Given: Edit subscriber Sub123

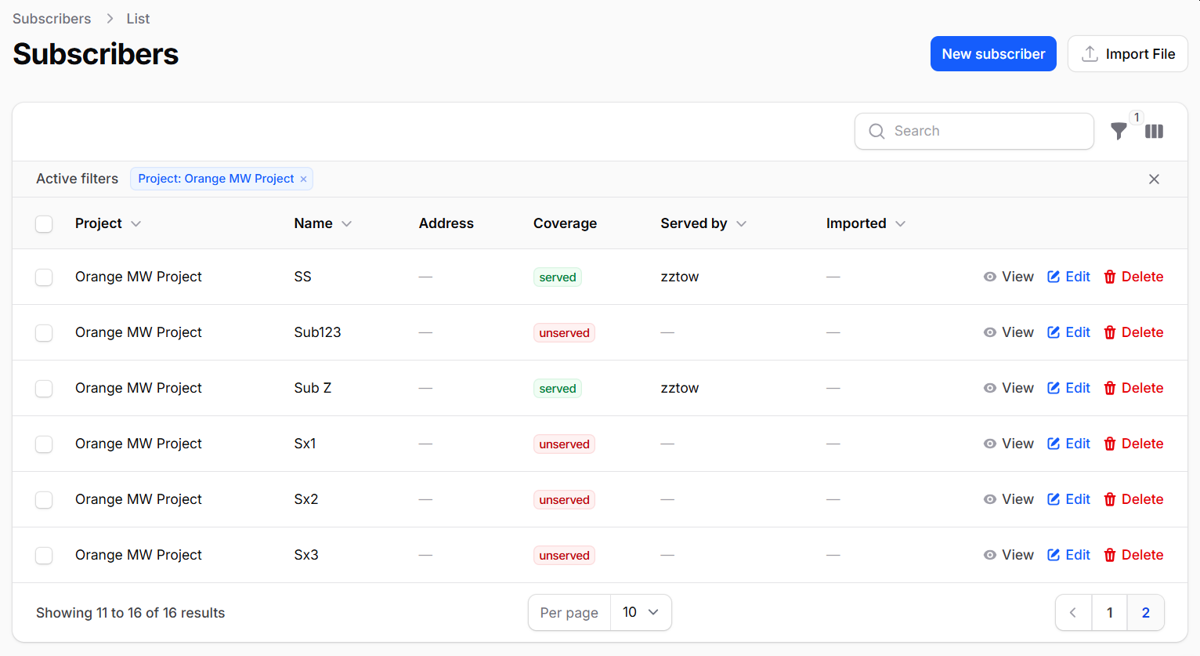Looking at the screenshot, I should coord(1068,332).
